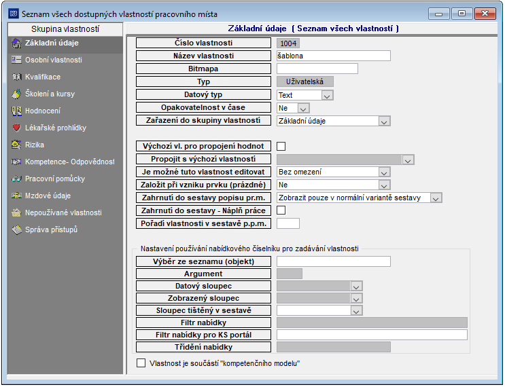505x387 pixels.
Task: Click the Hodnocení sidebar icon
Action: click(x=16, y=111)
